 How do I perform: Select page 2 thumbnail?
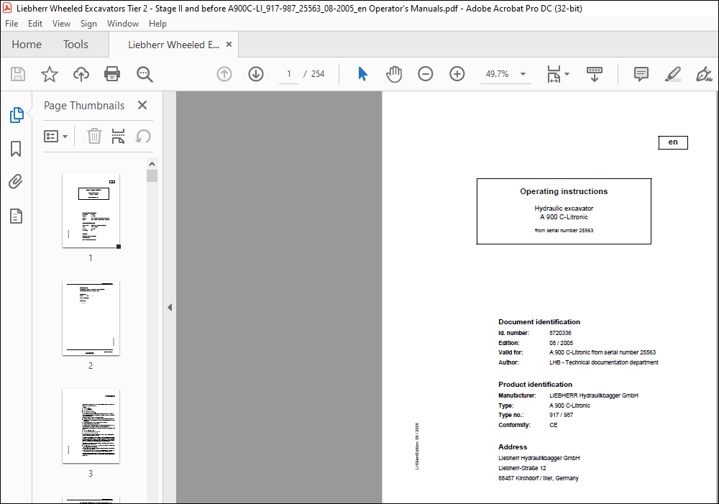[91, 319]
